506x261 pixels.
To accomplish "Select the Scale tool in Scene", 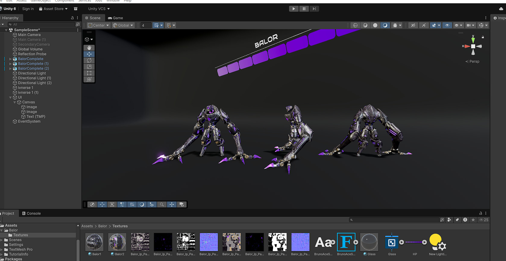I will [89, 67].
